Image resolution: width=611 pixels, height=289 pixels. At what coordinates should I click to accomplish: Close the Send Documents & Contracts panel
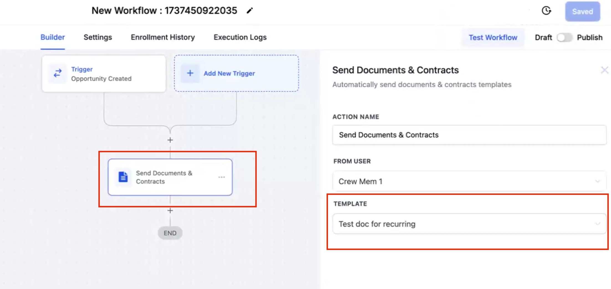point(604,70)
